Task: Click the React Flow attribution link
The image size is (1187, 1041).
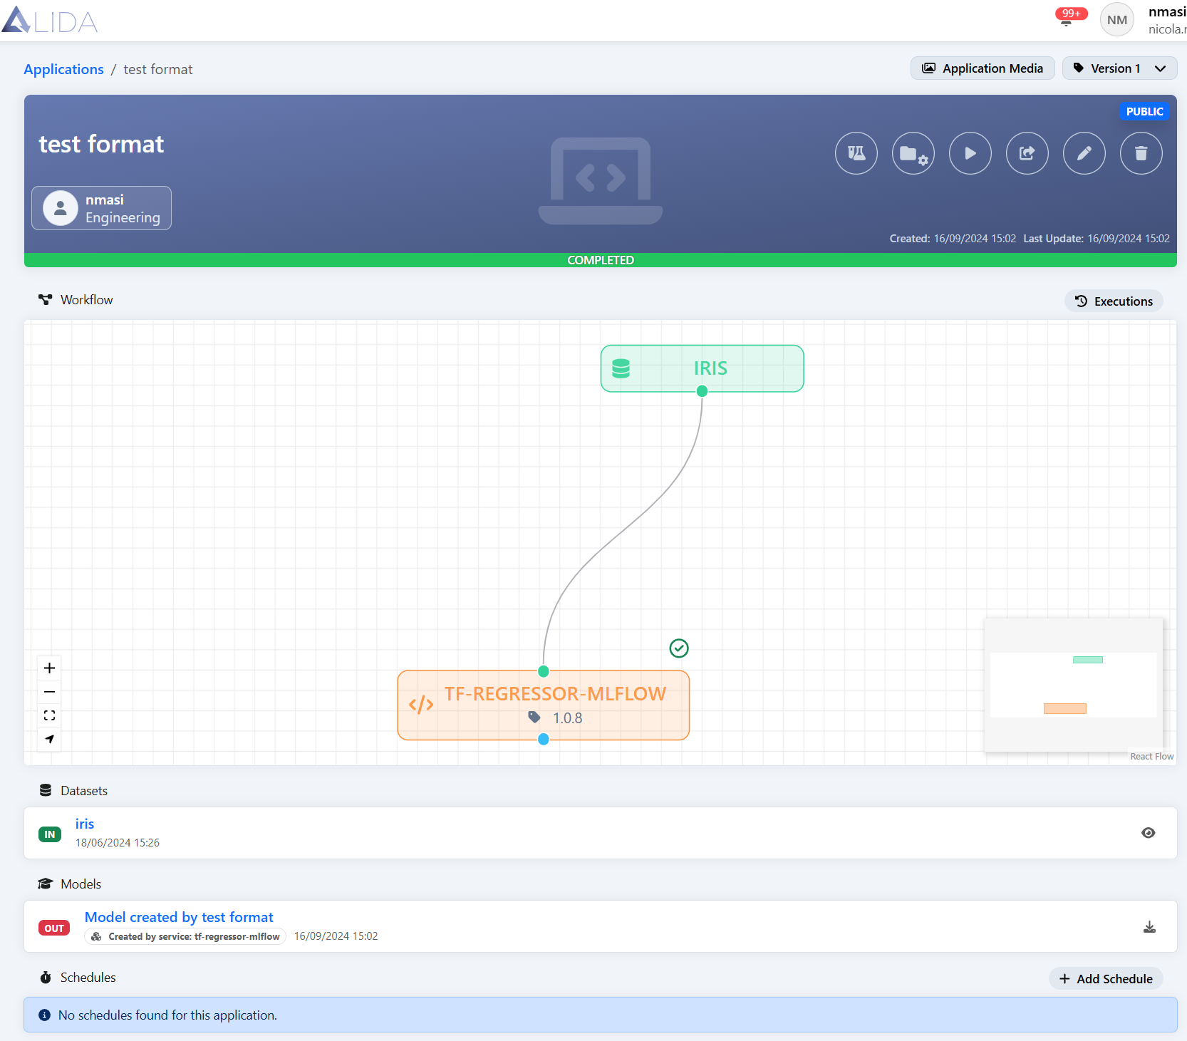Action: [1151, 757]
